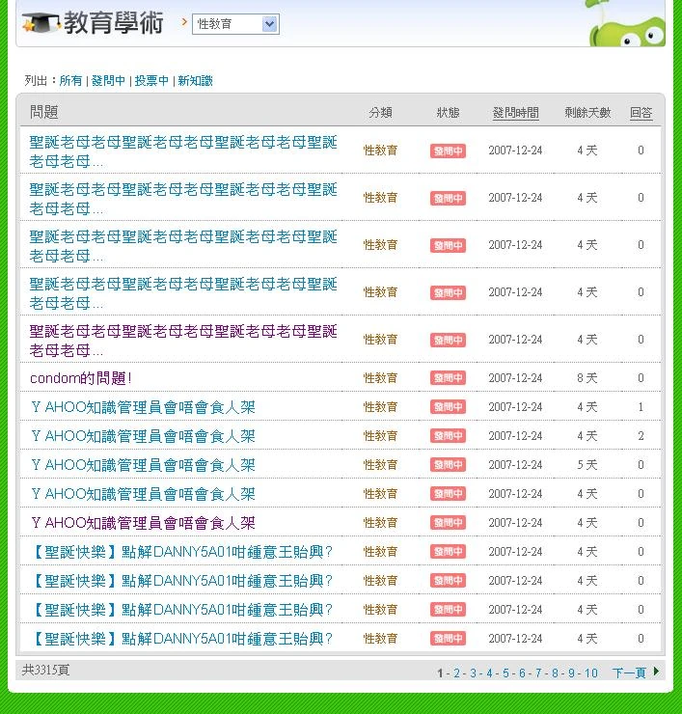Go to page 7 in pagination
Viewport: 682px width, 714px height.
[x=538, y=673]
